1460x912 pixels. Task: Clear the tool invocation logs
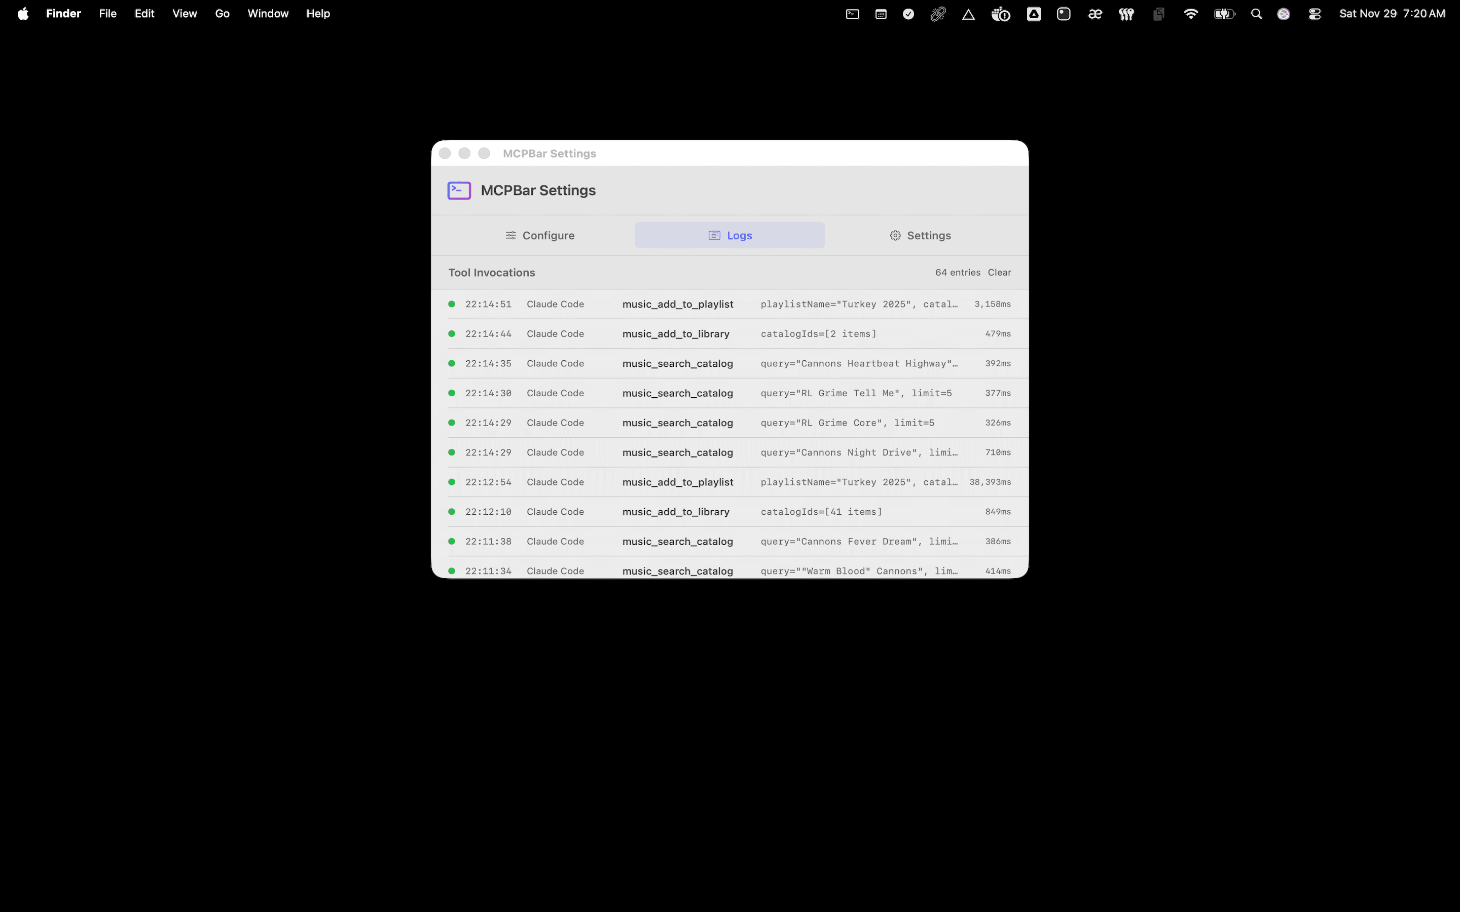[x=999, y=272]
